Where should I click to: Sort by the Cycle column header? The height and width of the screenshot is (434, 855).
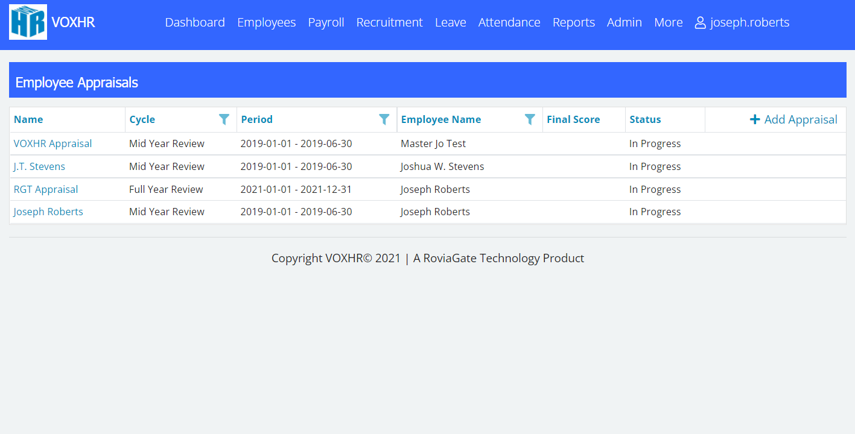click(x=142, y=119)
